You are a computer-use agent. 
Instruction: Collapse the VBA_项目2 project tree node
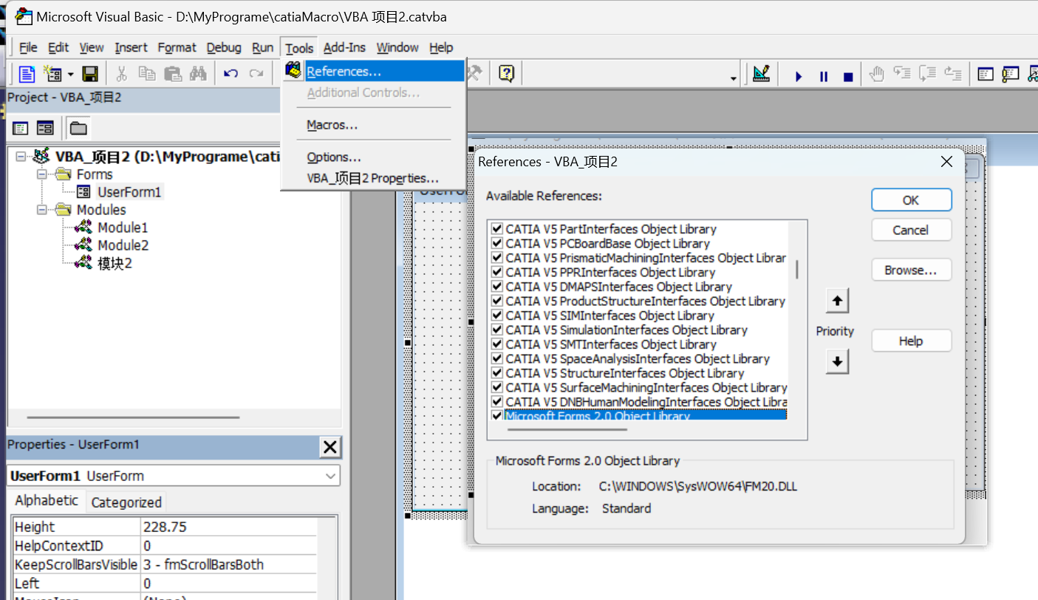click(20, 157)
